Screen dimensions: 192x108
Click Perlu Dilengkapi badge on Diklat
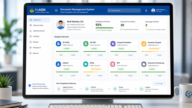click(96, 69)
